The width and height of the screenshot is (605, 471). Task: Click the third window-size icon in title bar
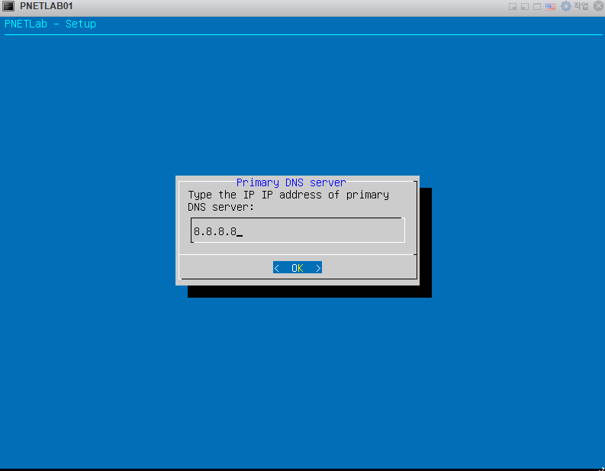[x=537, y=7]
